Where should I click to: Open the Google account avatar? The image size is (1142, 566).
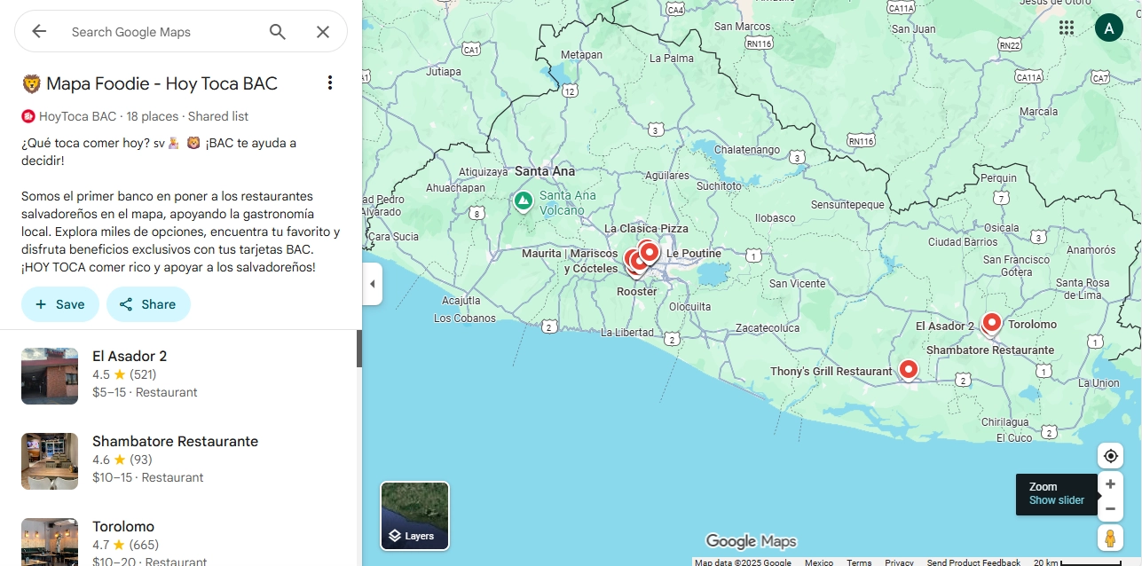(x=1108, y=28)
